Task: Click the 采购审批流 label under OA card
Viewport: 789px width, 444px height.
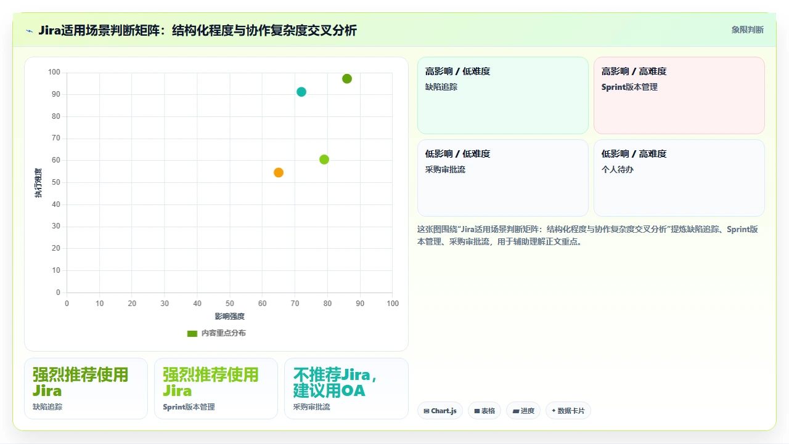Action: [311, 407]
